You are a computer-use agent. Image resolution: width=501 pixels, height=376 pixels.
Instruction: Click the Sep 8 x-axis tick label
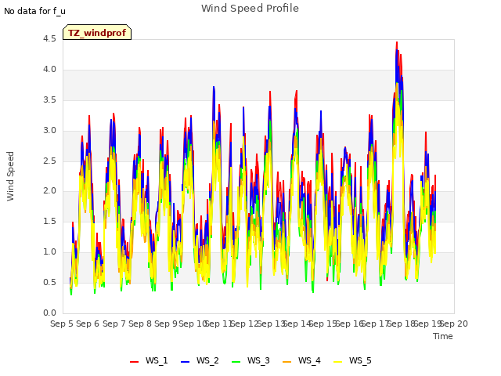(140, 324)
